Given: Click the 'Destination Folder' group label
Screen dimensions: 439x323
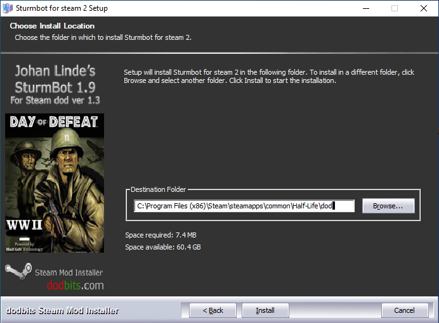Looking at the screenshot, I should tap(158, 189).
